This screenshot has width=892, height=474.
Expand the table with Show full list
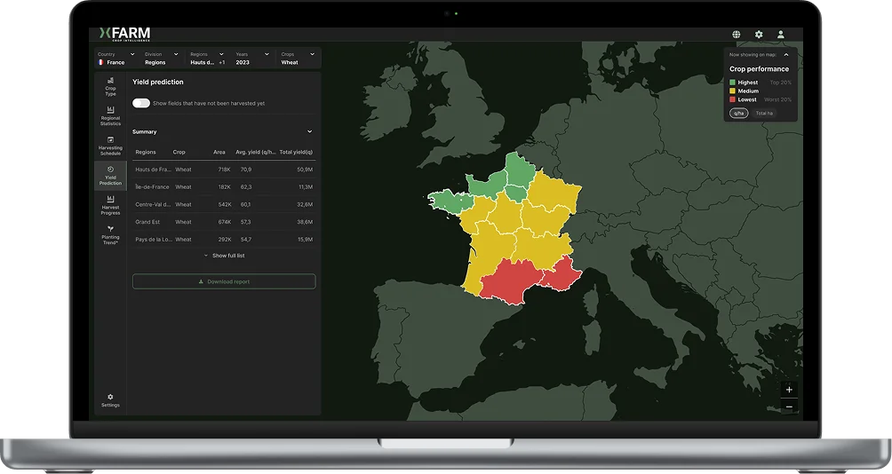(x=224, y=256)
